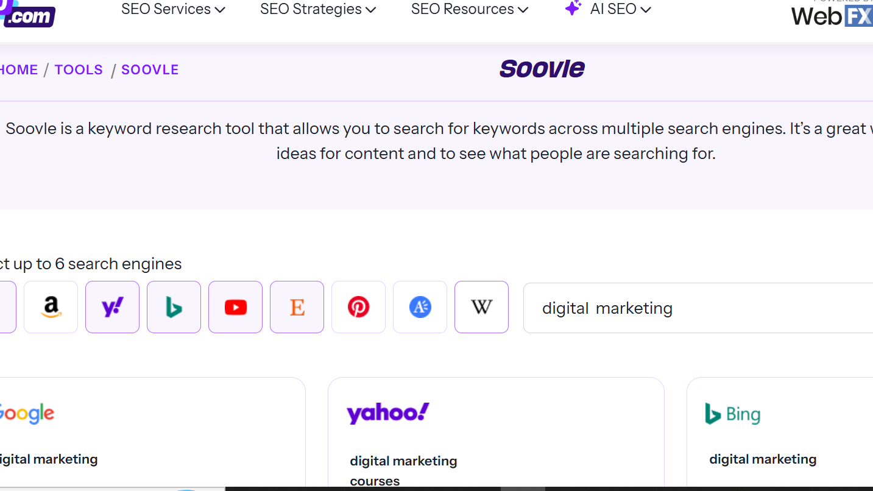Image resolution: width=873 pixels, height=491 pixels.
Task: Toggle the Wikipedia search engine icon
Action: pyautogui.click(x=481, y=307)
